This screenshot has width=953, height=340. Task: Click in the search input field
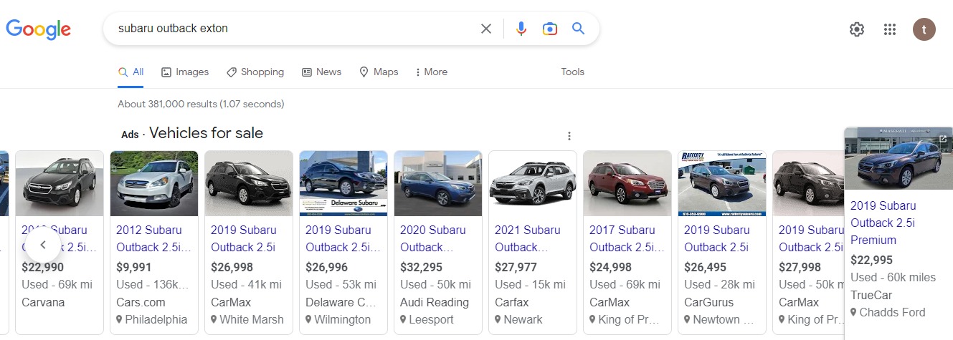[x=287, y=29]
